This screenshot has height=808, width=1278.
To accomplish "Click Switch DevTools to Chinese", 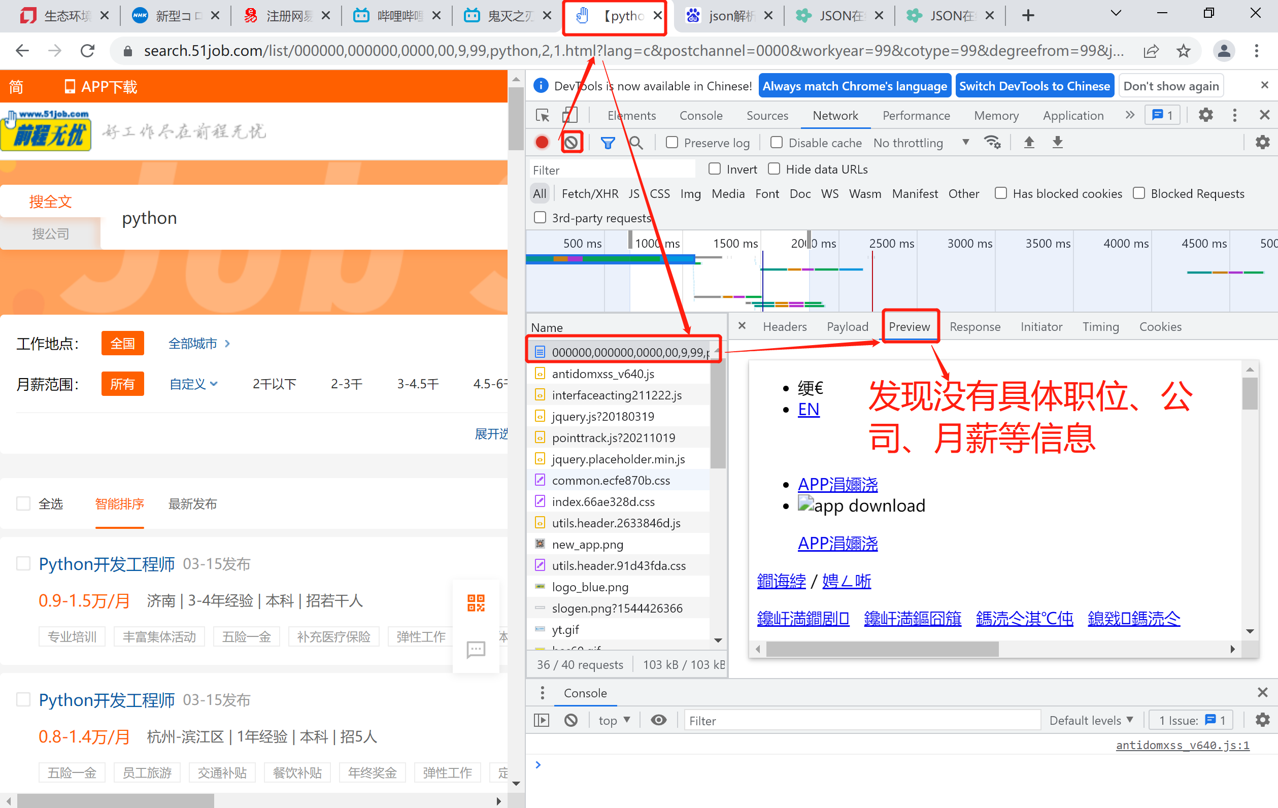I will [1034, 85].
